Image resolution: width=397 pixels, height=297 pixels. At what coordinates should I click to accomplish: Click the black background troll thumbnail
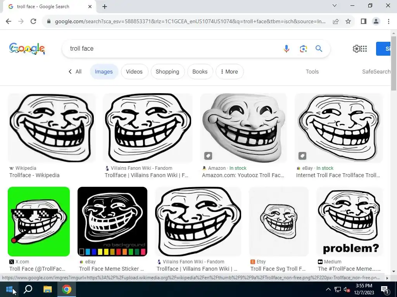pos(112,222)
